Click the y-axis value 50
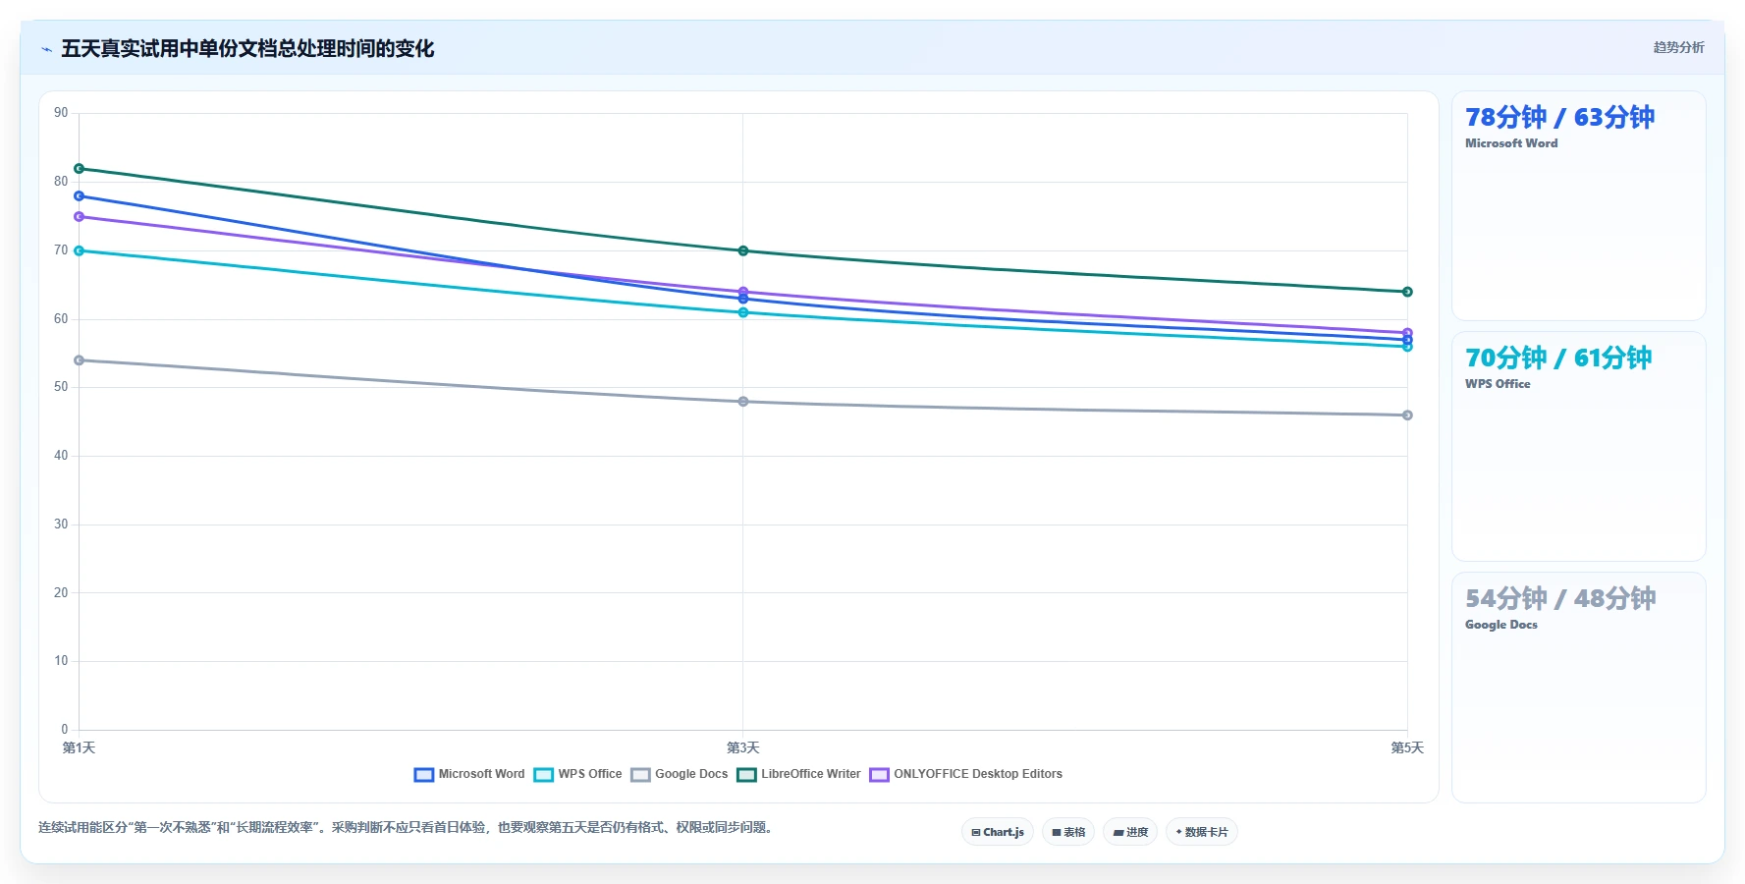The width and height of the screenshot is (1745, 884). [x=61, y=387]
